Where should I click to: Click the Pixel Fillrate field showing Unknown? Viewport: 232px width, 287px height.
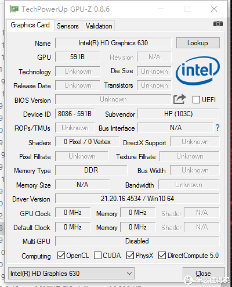pyautogui.click(x=82, y=156)
